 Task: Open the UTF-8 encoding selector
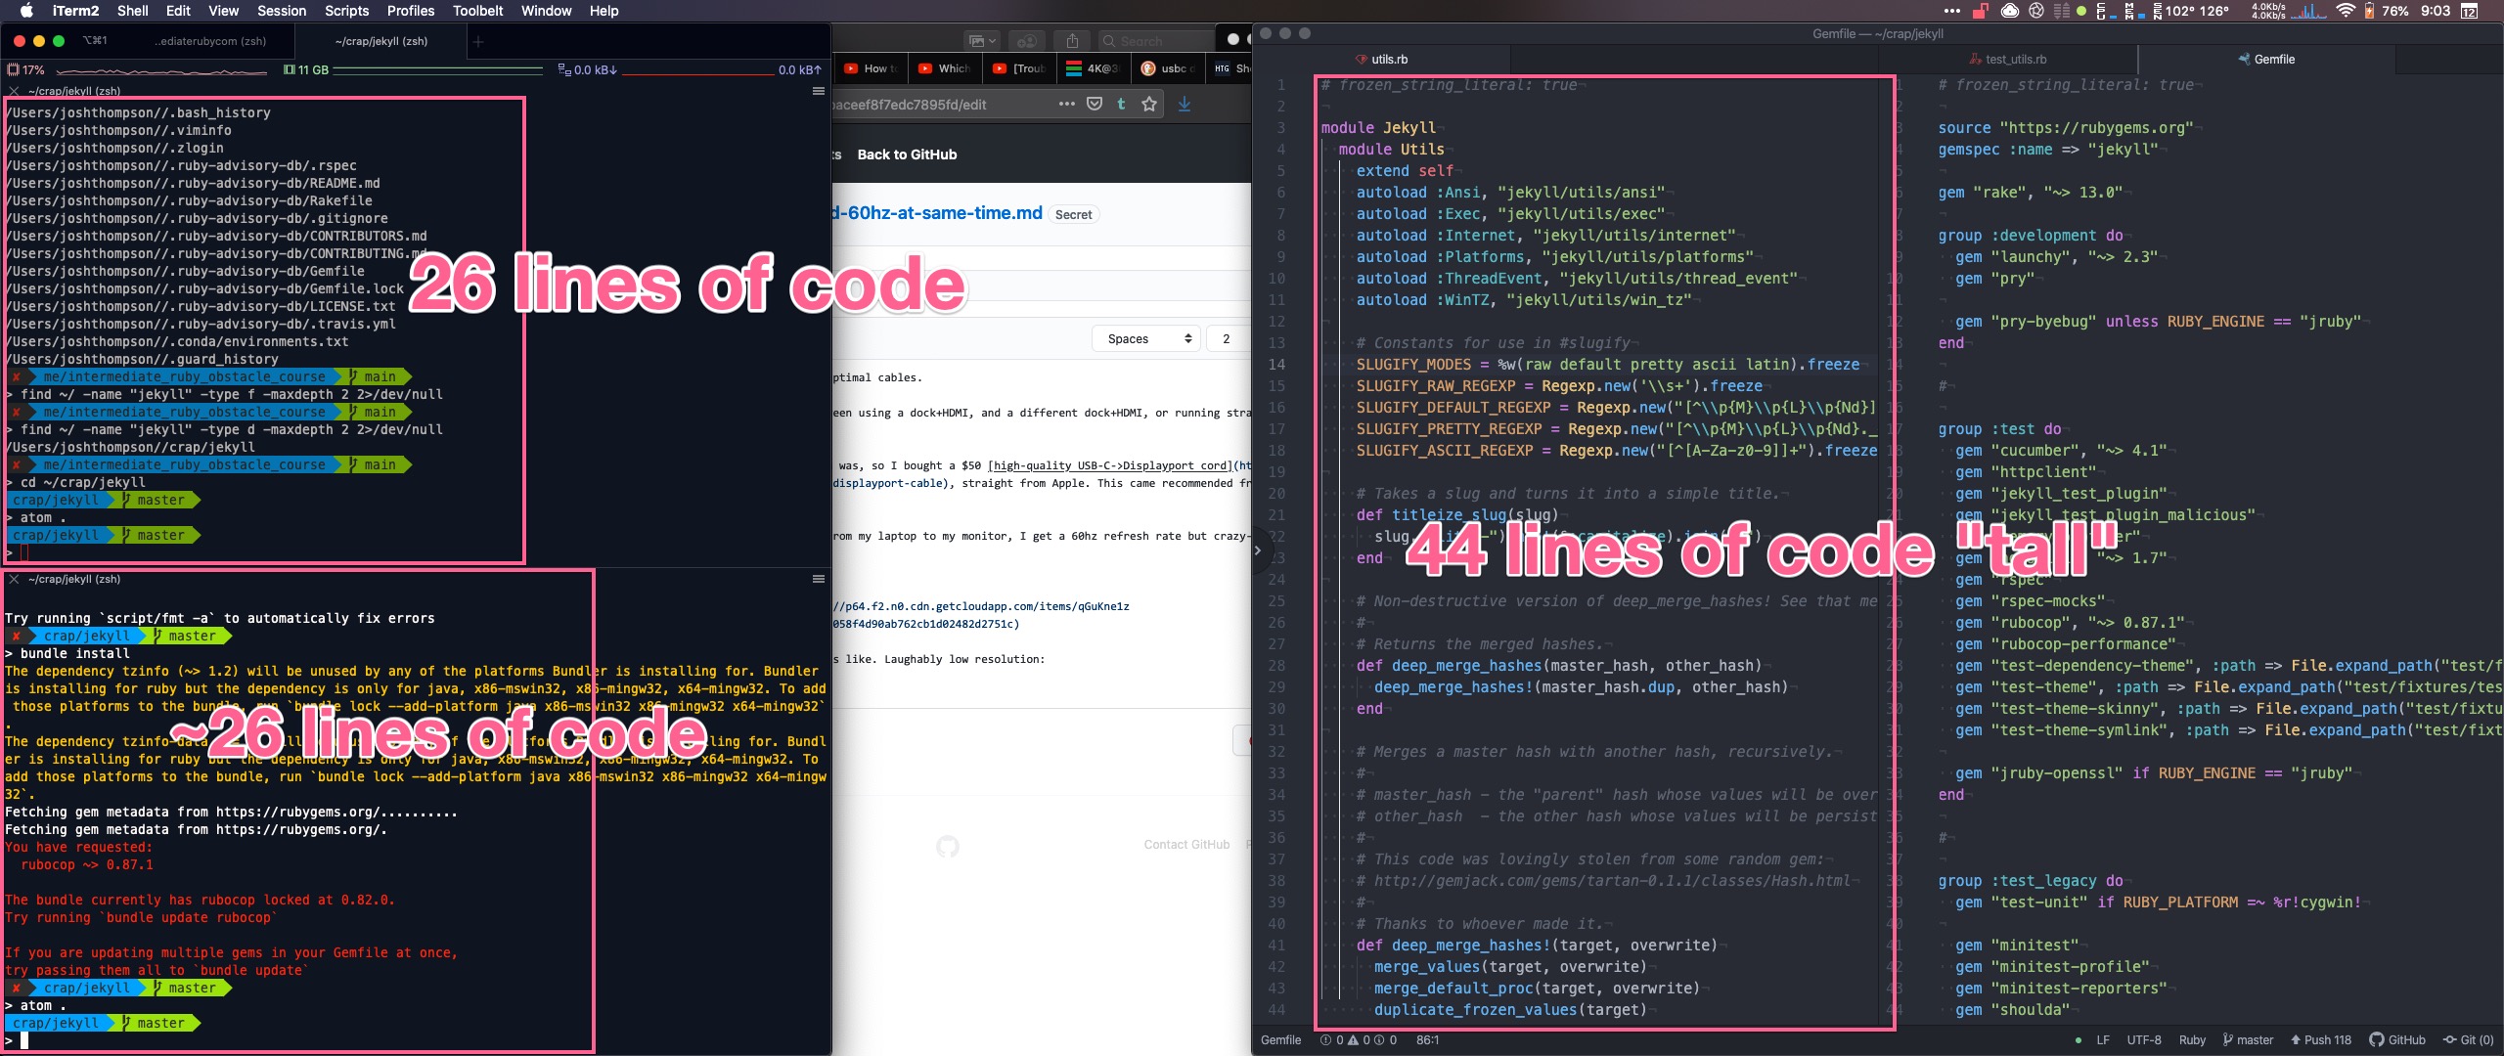tap(2144, 1039)
